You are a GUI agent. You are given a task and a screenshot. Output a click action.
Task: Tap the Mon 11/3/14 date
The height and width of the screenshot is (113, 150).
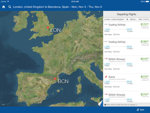pyautogui.click(x=144, y=19)
